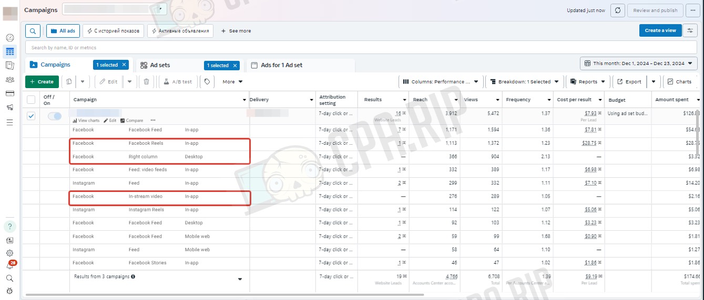The height and width of the screenshot is (300, 704).
Task: Open the Columns: Performance dropdown
Action: point(441,82)
